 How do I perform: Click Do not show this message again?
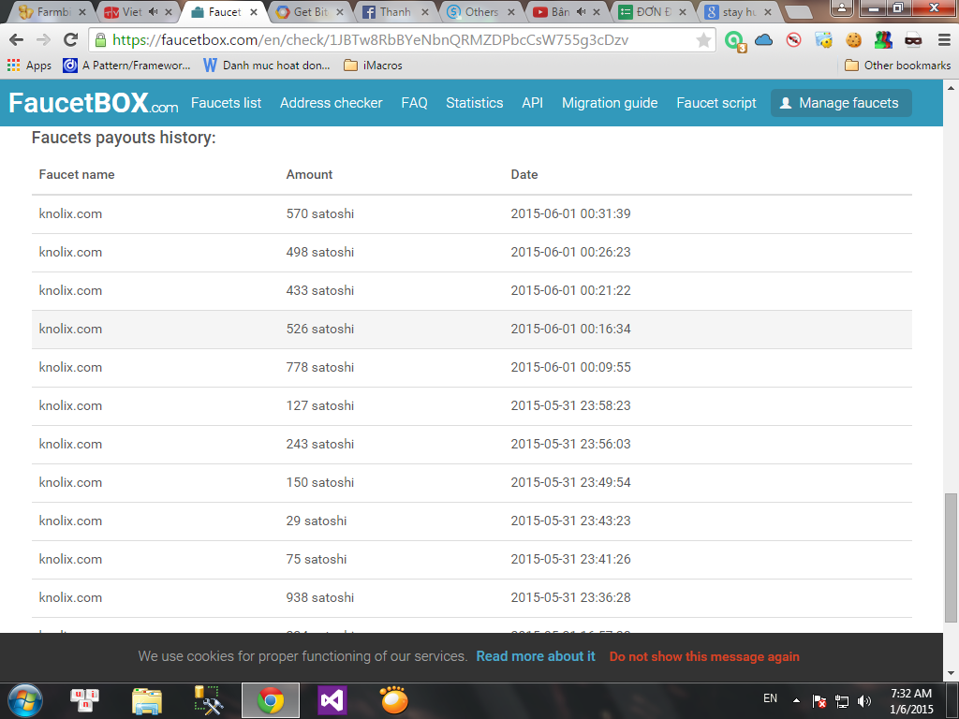point(704,656)
